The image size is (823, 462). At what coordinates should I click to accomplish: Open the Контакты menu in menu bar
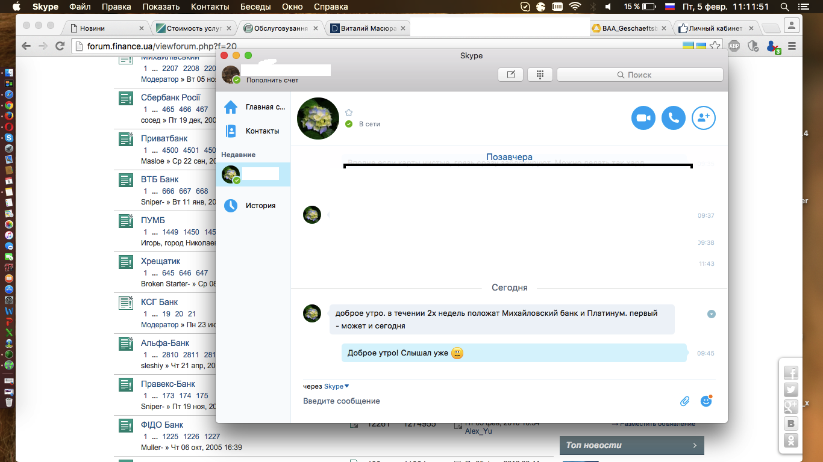point(210,7)
